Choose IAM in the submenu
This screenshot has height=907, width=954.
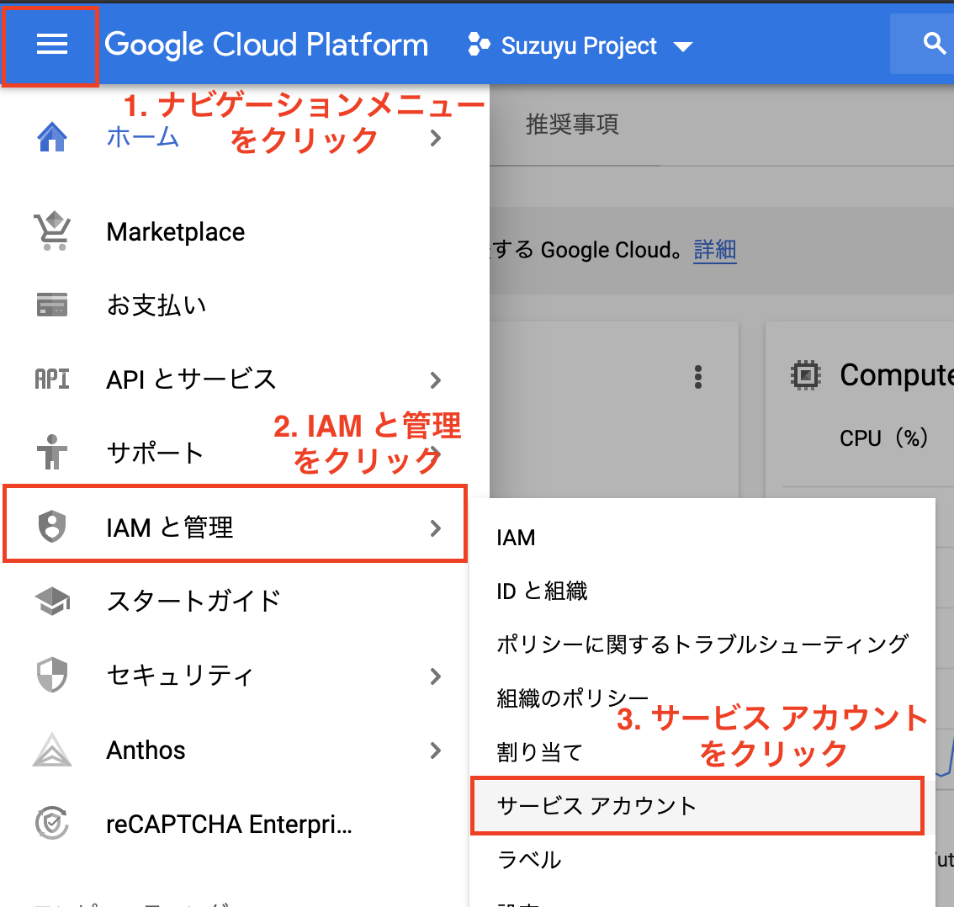pos(516,538)
